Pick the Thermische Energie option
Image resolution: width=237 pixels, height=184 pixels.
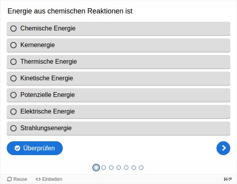[13, 62]
